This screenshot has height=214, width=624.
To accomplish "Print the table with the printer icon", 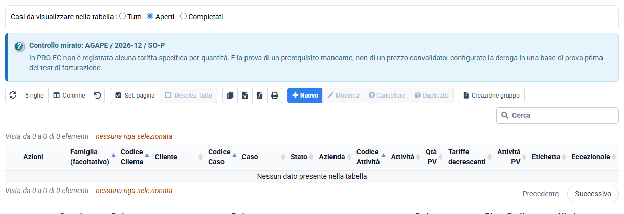I will click(x=275, y=96).
